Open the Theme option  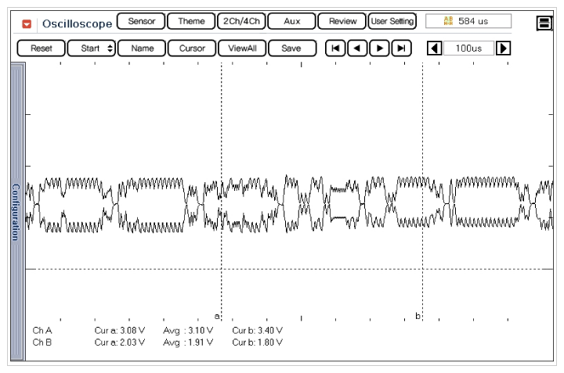coord(191,21)
